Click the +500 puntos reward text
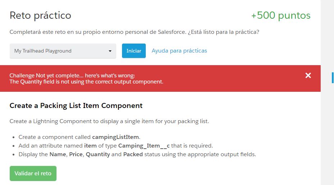Screen dimensions: 334x185 (x=281, y=15)
